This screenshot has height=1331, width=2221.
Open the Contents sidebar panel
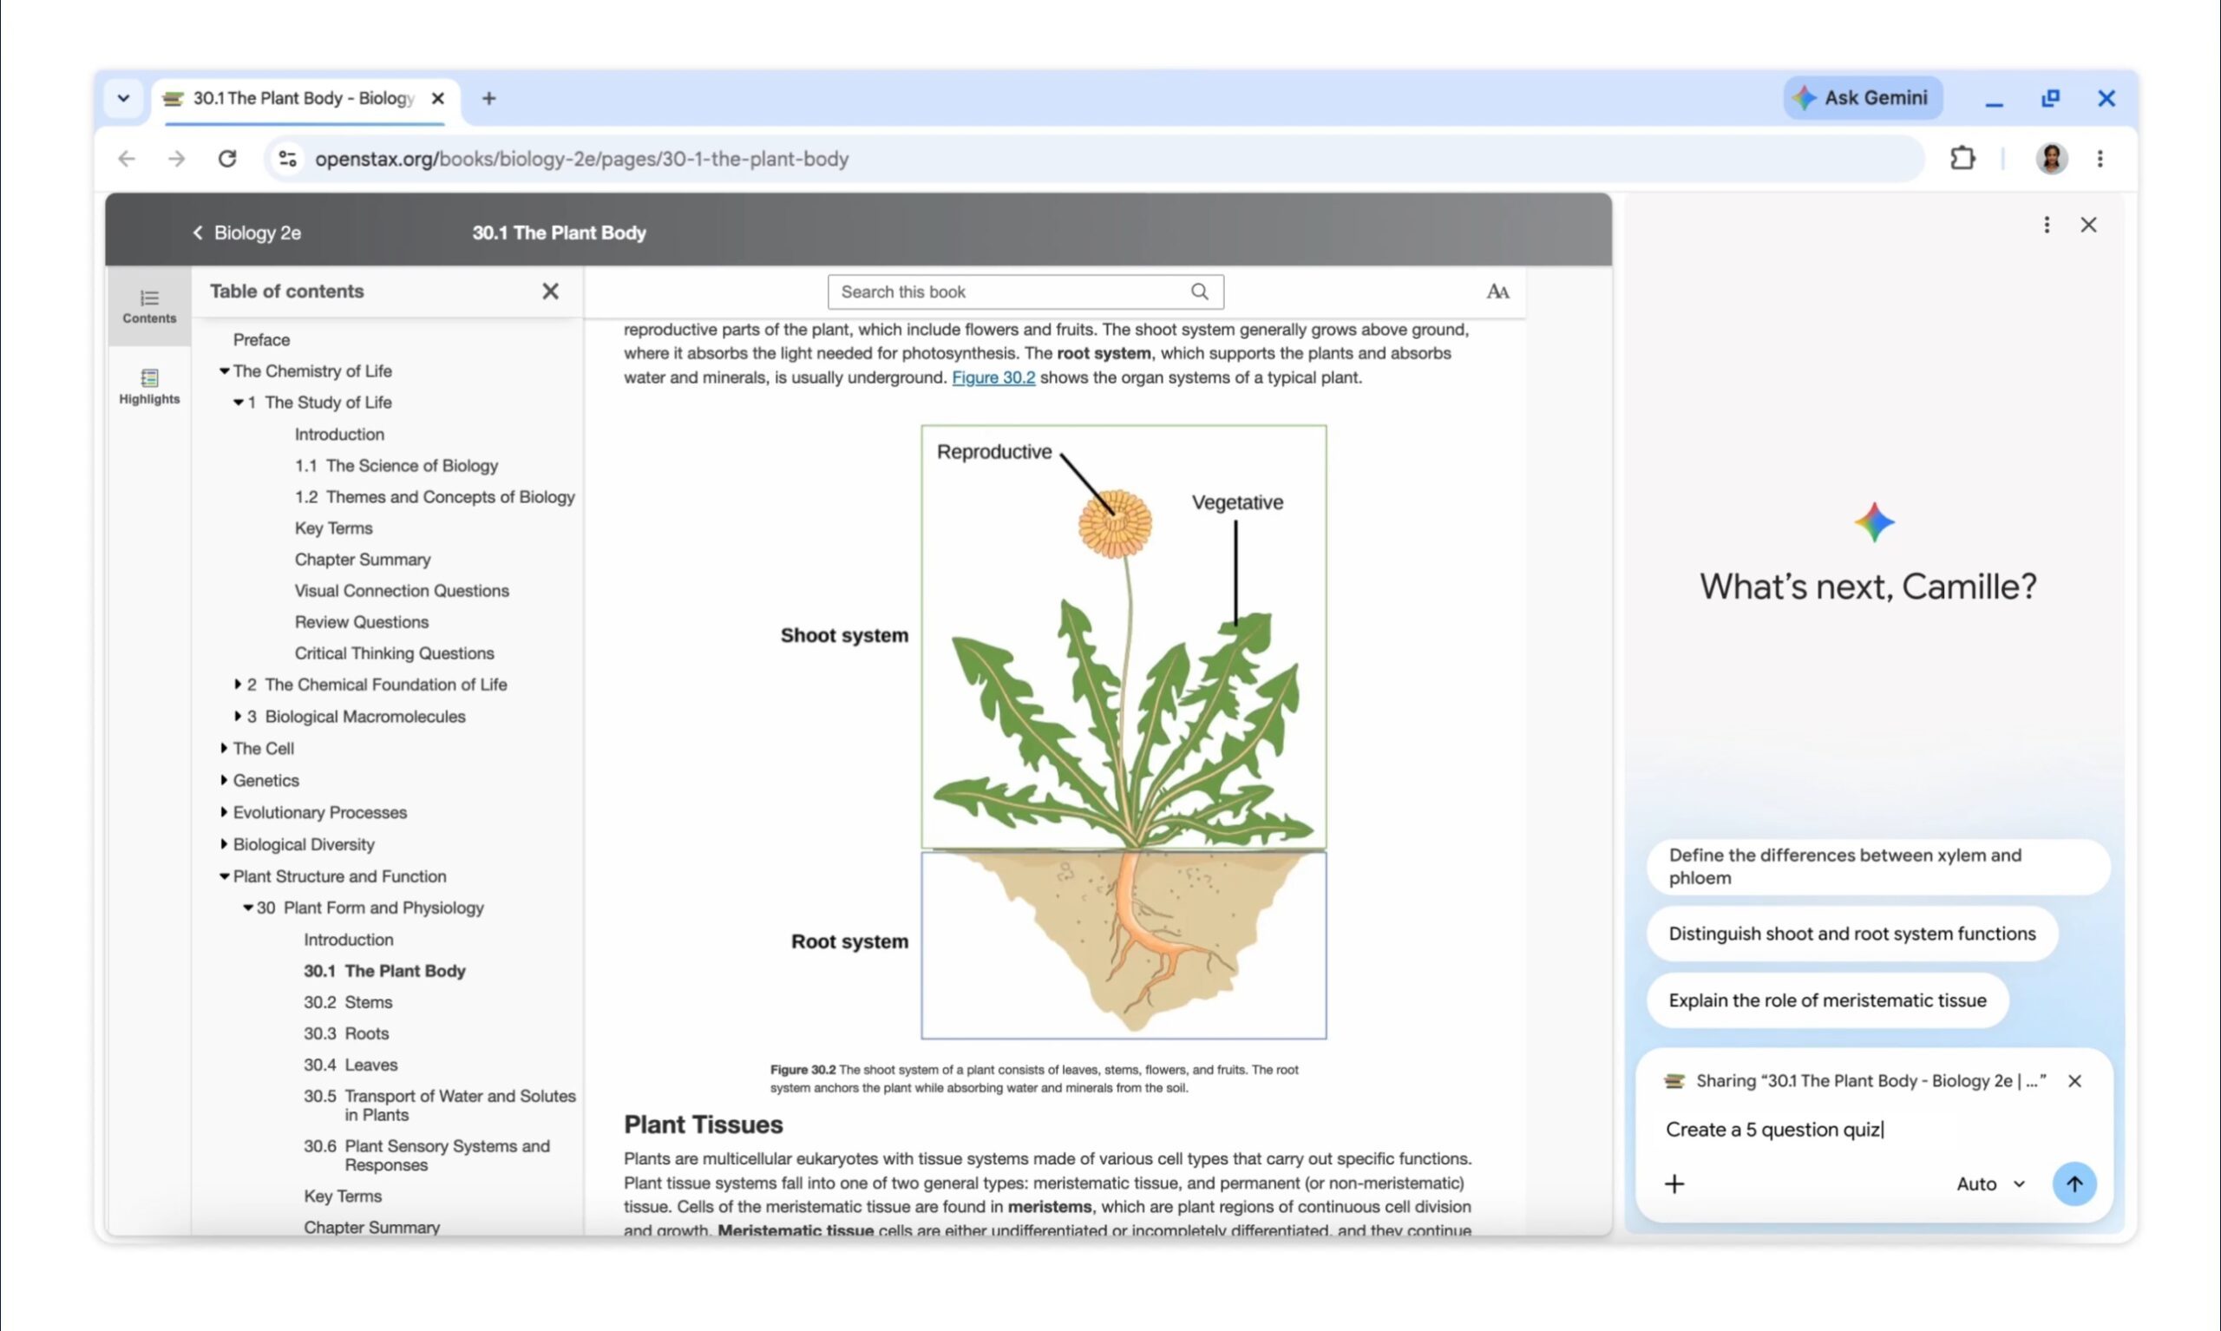click(x=149, y=305)
